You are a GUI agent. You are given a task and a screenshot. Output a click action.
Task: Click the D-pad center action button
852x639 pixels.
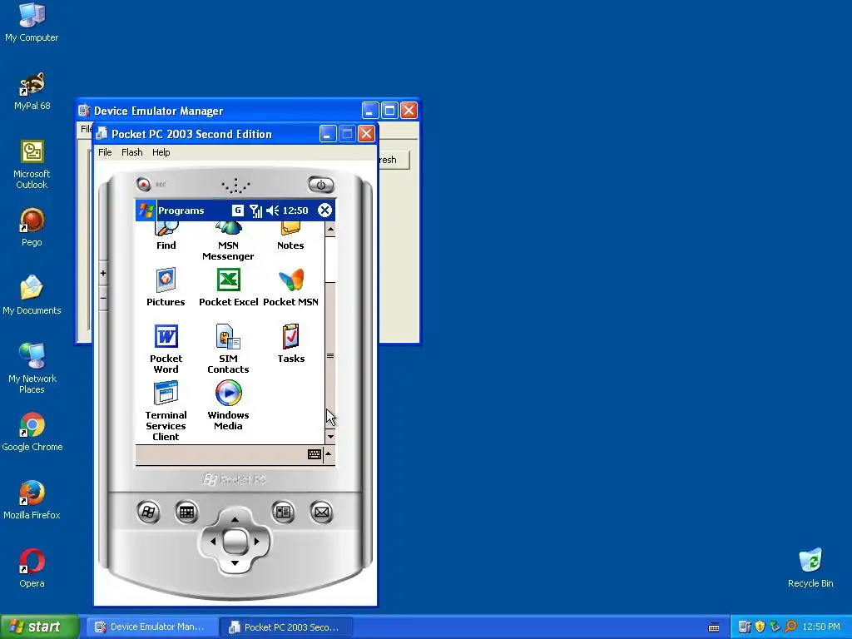click(x=235, y=541)
